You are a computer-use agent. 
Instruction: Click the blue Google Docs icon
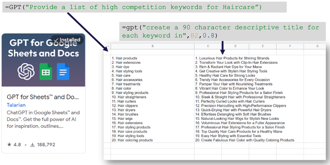(x=63, y=72)
